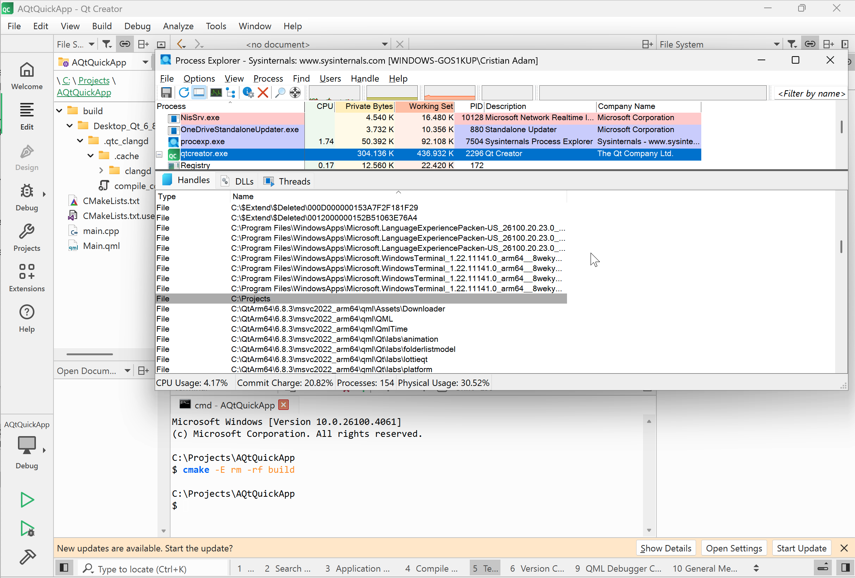The width and height of the screenshot is (855, 578).
Task: Open the Open Documents pane dropdown
Action: coord(94,371)
